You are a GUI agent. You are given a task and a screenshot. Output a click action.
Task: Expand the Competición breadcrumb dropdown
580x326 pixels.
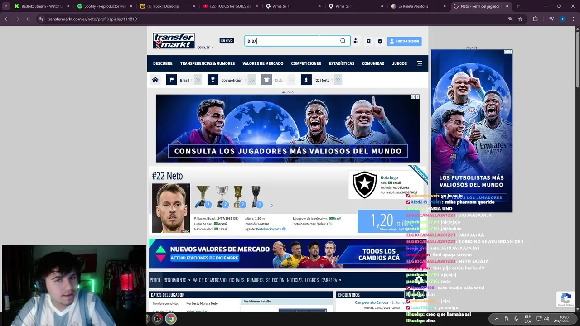coord(245,81)
